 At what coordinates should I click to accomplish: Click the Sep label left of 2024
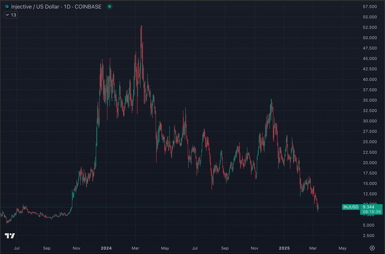(x=47, y=248)
